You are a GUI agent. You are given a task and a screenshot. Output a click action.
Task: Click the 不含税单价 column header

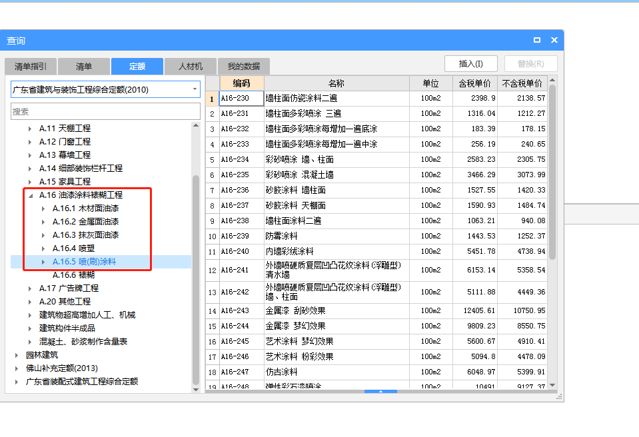point(522,83)
